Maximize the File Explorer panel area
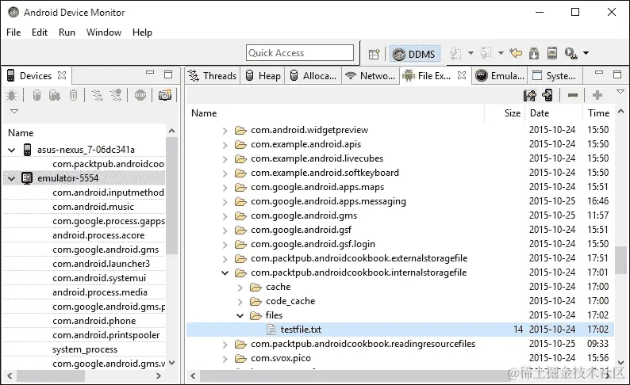Viewport: 630px width, 385px height. click(617, 74)
